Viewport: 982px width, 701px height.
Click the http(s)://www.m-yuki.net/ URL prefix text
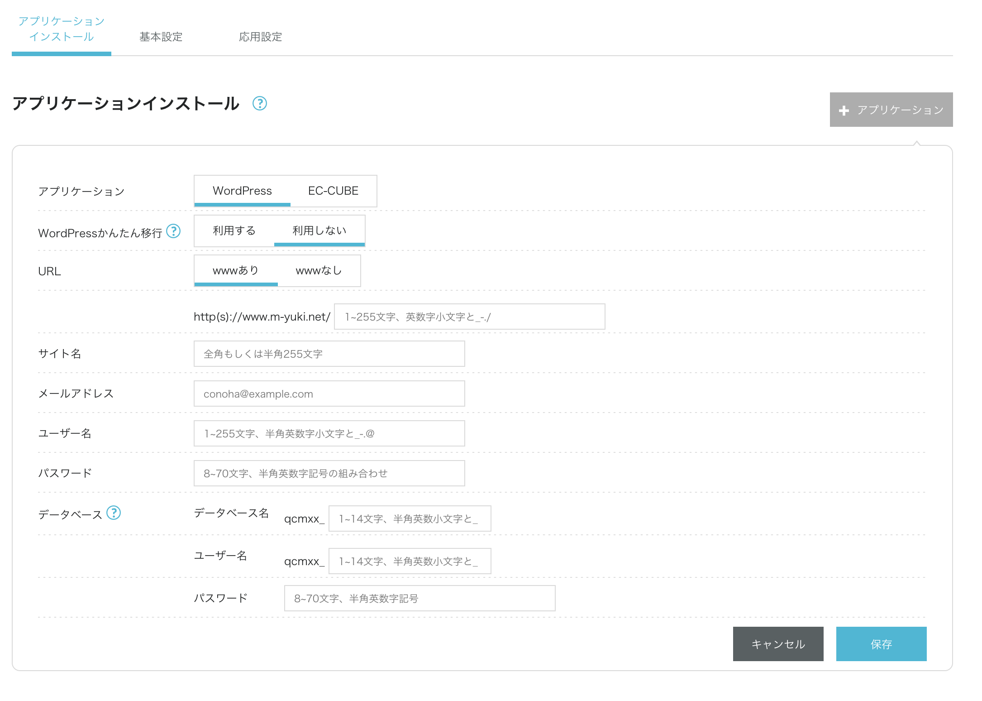pyautogui.click(x=262, y=317)
